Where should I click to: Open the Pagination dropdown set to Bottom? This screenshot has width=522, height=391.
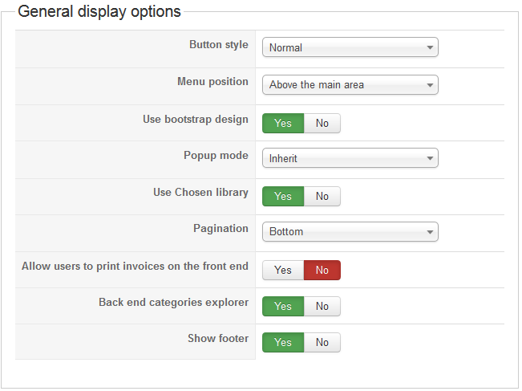coord(350,232)
